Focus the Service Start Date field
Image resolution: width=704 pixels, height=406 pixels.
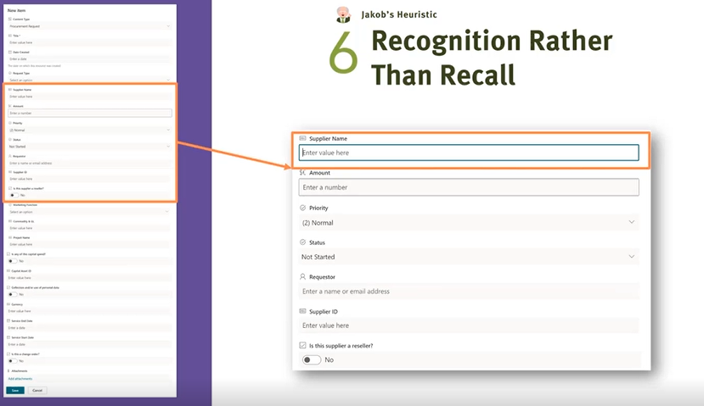pos(89,344)
